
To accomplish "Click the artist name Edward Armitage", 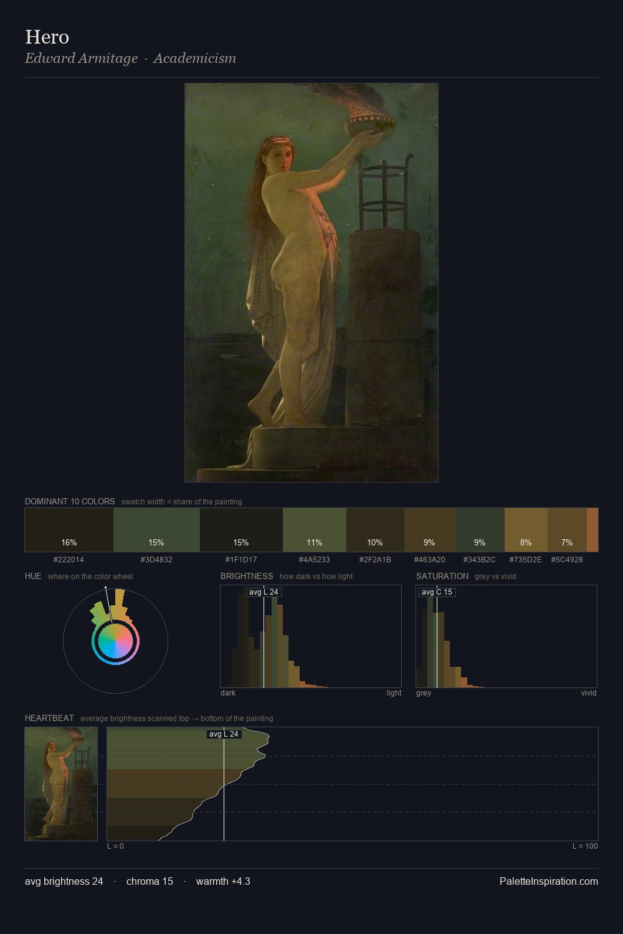I will point(81,58).
